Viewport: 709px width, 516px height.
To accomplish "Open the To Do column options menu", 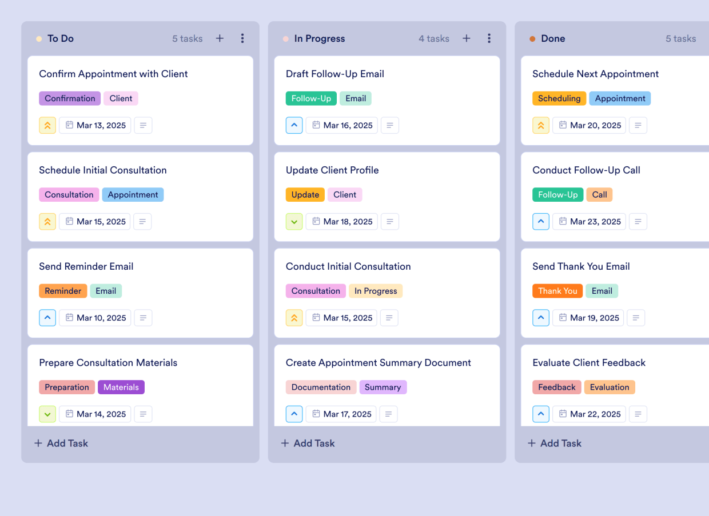I will 242,38.
